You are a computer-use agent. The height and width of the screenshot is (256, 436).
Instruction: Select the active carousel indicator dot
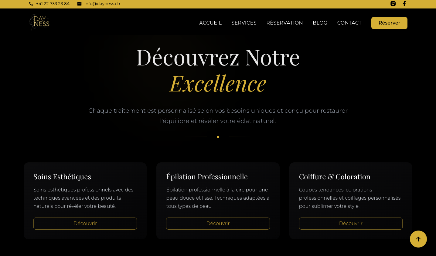(218, 137)
